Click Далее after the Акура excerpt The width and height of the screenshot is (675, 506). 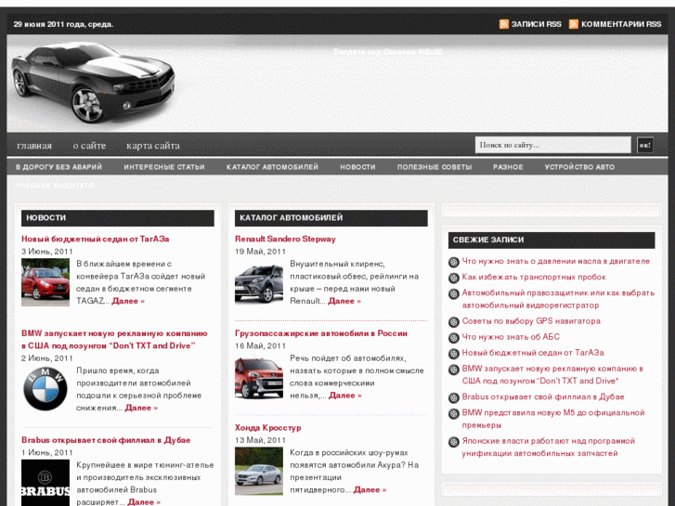click(x=370, y=489)
